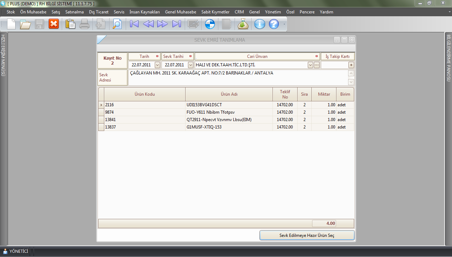
Task: Click Sevk Edilmeye Hazır Ürün Seç button
Action: pyautogui.click(x=307, y=235)
